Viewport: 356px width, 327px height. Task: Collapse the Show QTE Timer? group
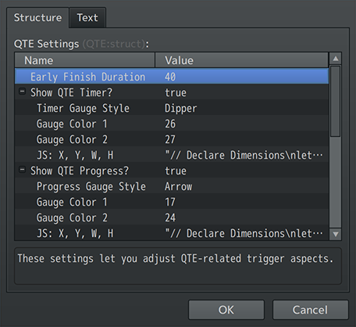tap(23, 92)
